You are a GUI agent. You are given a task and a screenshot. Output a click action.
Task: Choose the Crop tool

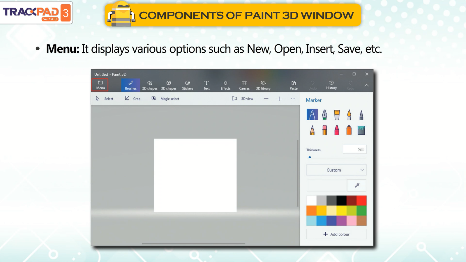pyautogui.click(x=133, y=99)
